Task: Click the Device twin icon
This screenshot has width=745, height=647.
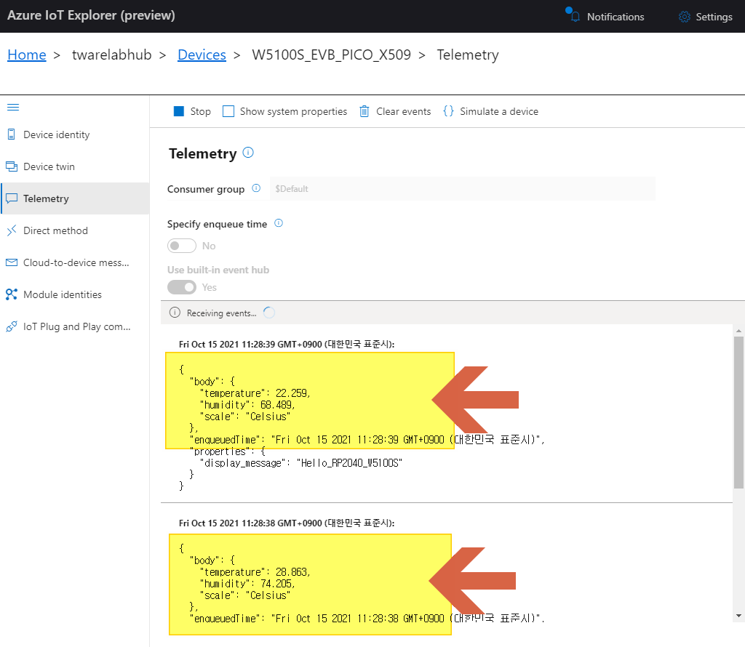Action: click(x=12, y=166)
